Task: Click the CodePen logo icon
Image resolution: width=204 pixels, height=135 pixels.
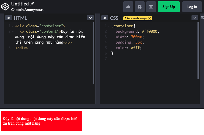Action: coord(5,7)
